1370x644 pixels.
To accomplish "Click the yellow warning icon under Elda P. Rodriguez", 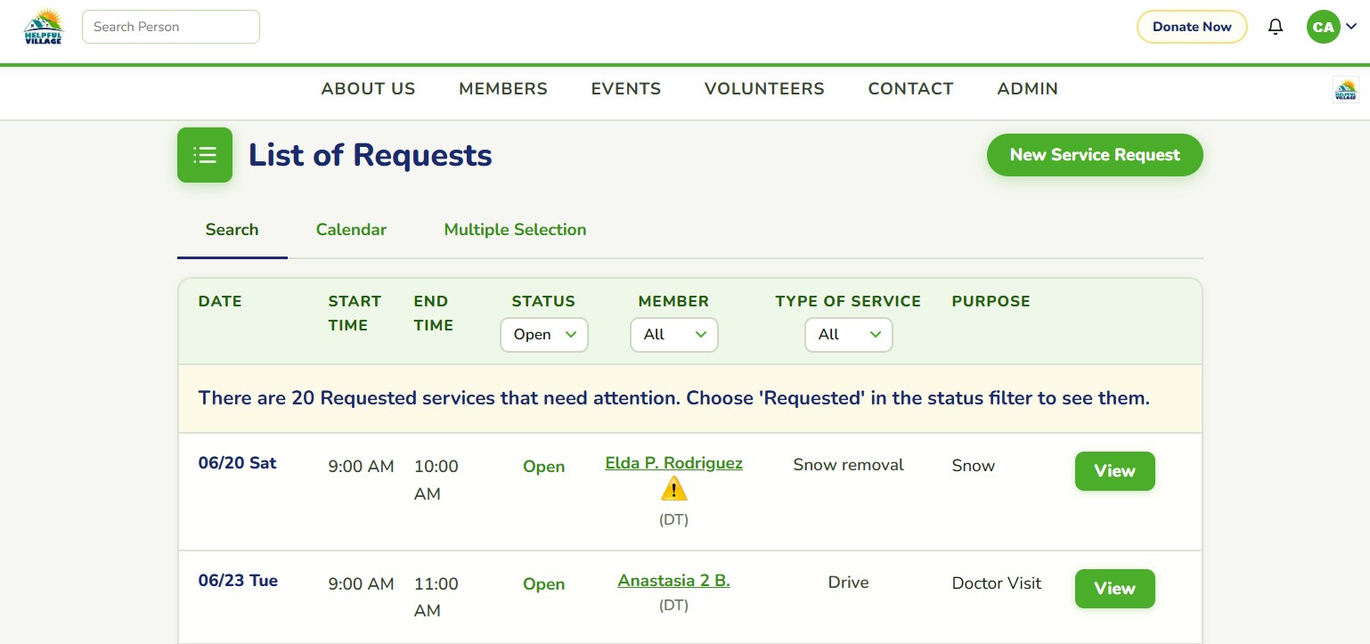I will click(x=674, y=489).
